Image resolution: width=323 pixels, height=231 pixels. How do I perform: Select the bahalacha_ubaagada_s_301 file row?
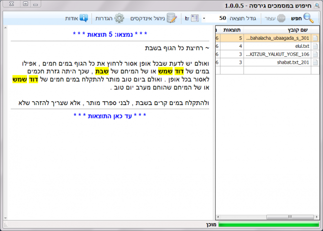click(267, 38)
